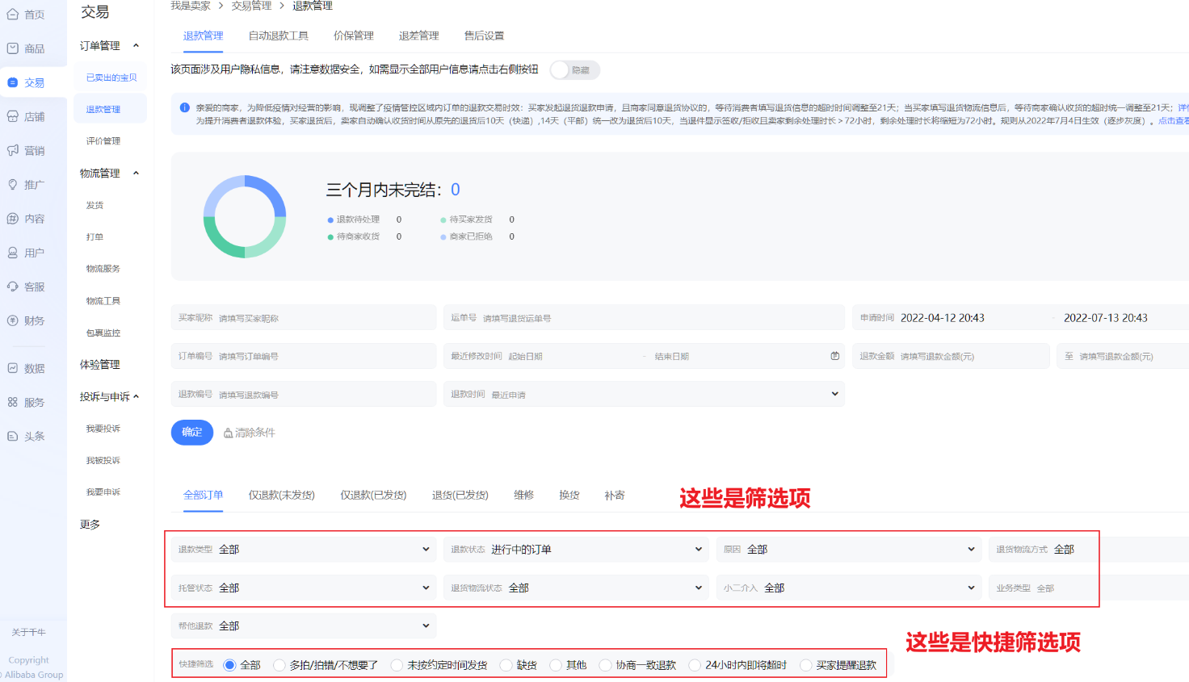The height and width of the screenshot is (682, 1189).
Task: Open the 店铺 shop sidebar icon
Action: pos(12,116)
